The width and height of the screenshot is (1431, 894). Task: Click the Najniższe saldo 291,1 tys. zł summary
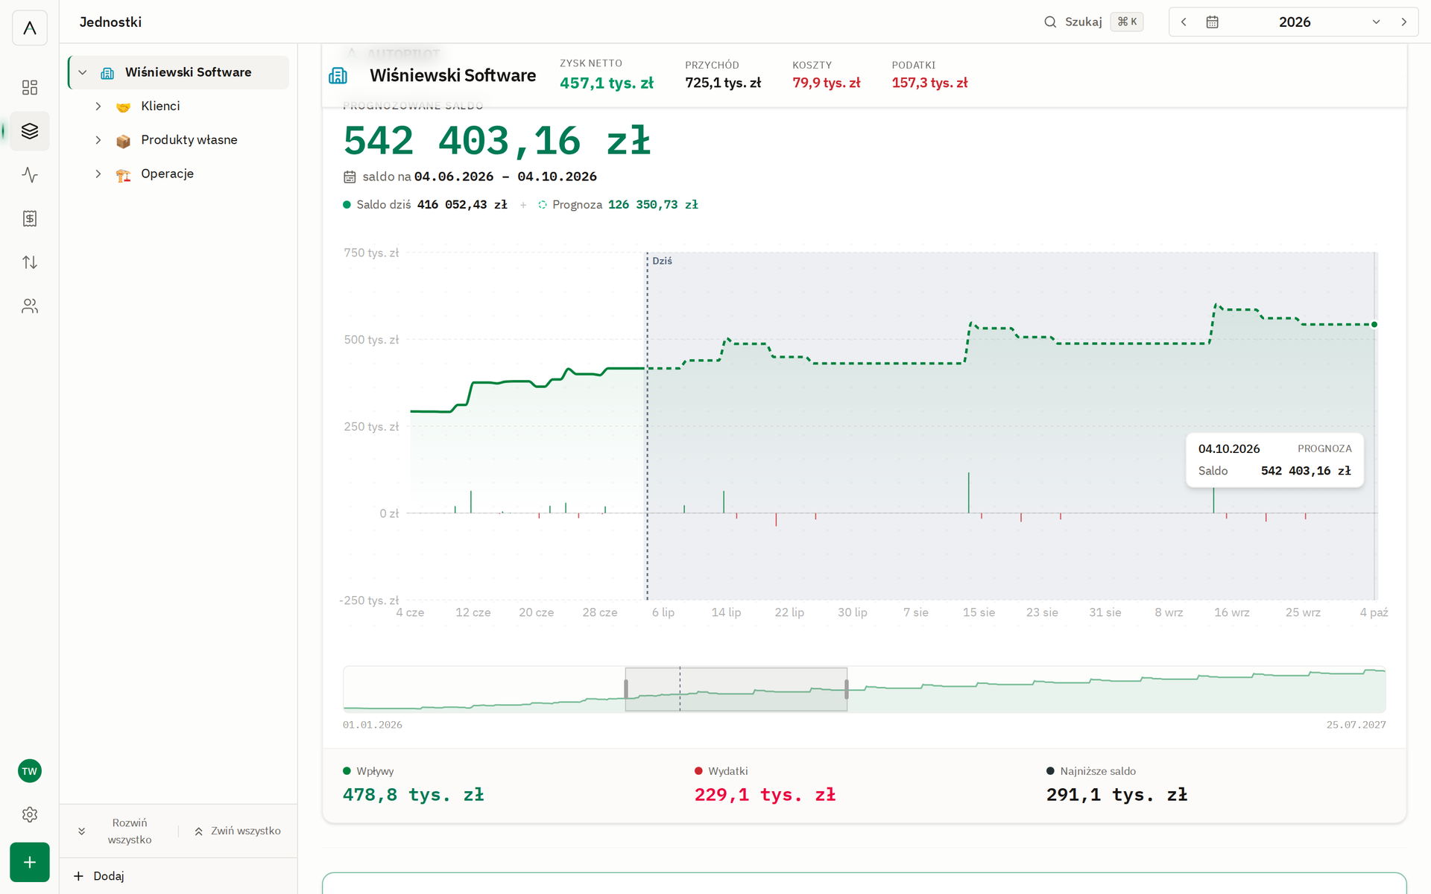pyautogui.click(x=1117, y=784)
